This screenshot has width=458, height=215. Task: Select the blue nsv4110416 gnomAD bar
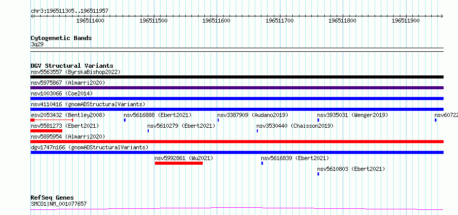[237, 109]
